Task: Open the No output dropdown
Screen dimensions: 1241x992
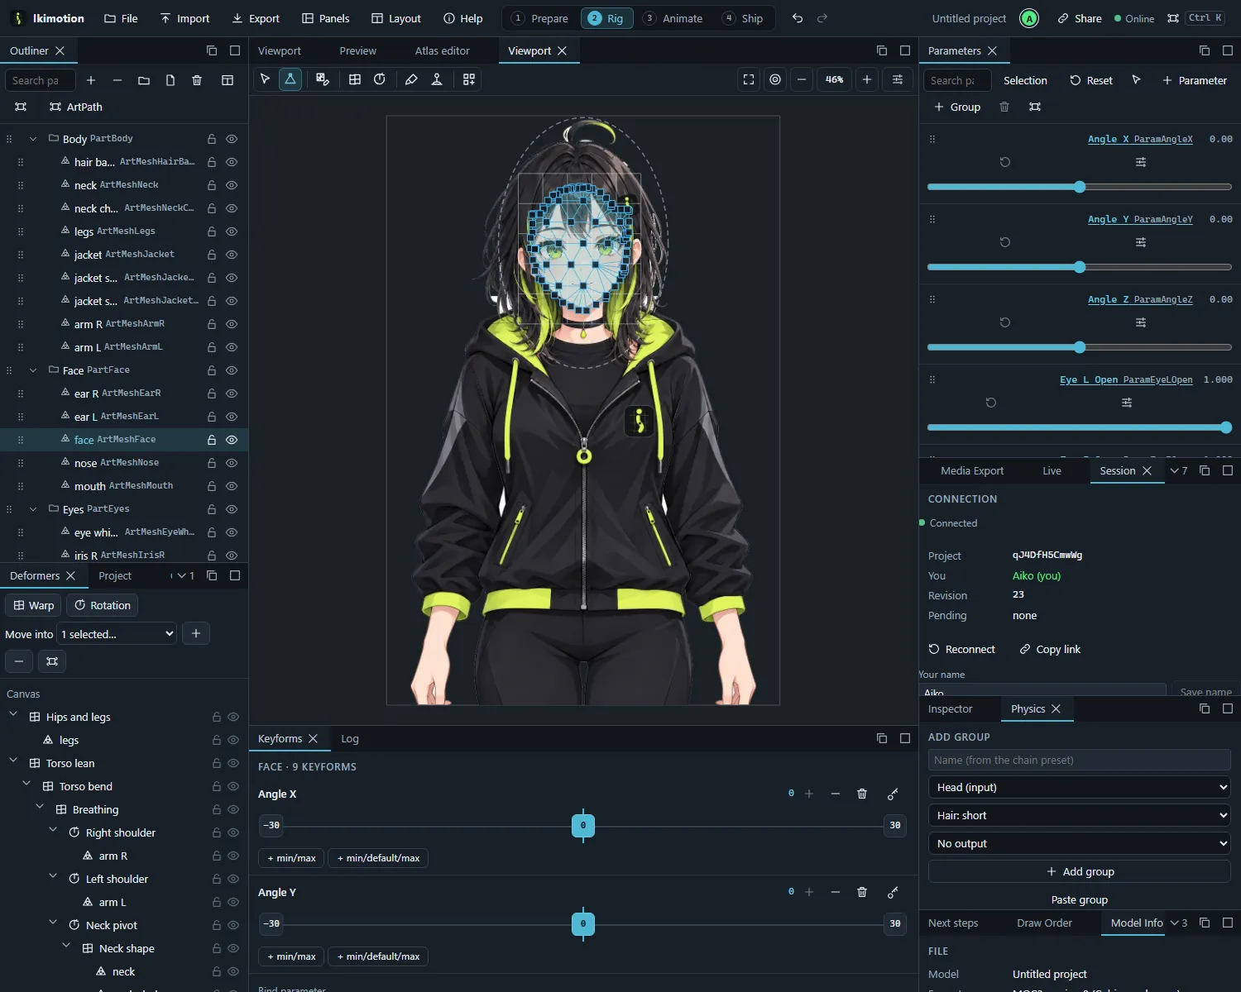Action: (1080, 843)
